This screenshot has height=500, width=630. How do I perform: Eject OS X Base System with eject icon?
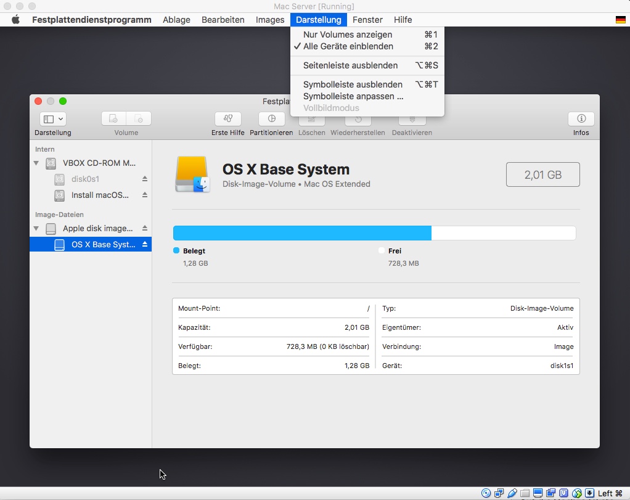pos(145,244)
